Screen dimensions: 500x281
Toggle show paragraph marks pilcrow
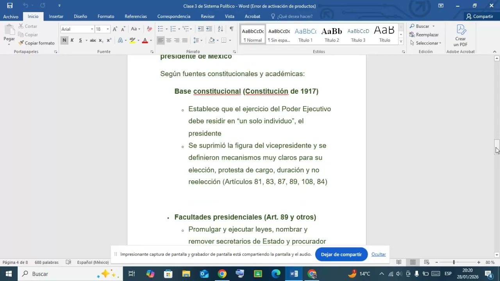pos(232,29)
